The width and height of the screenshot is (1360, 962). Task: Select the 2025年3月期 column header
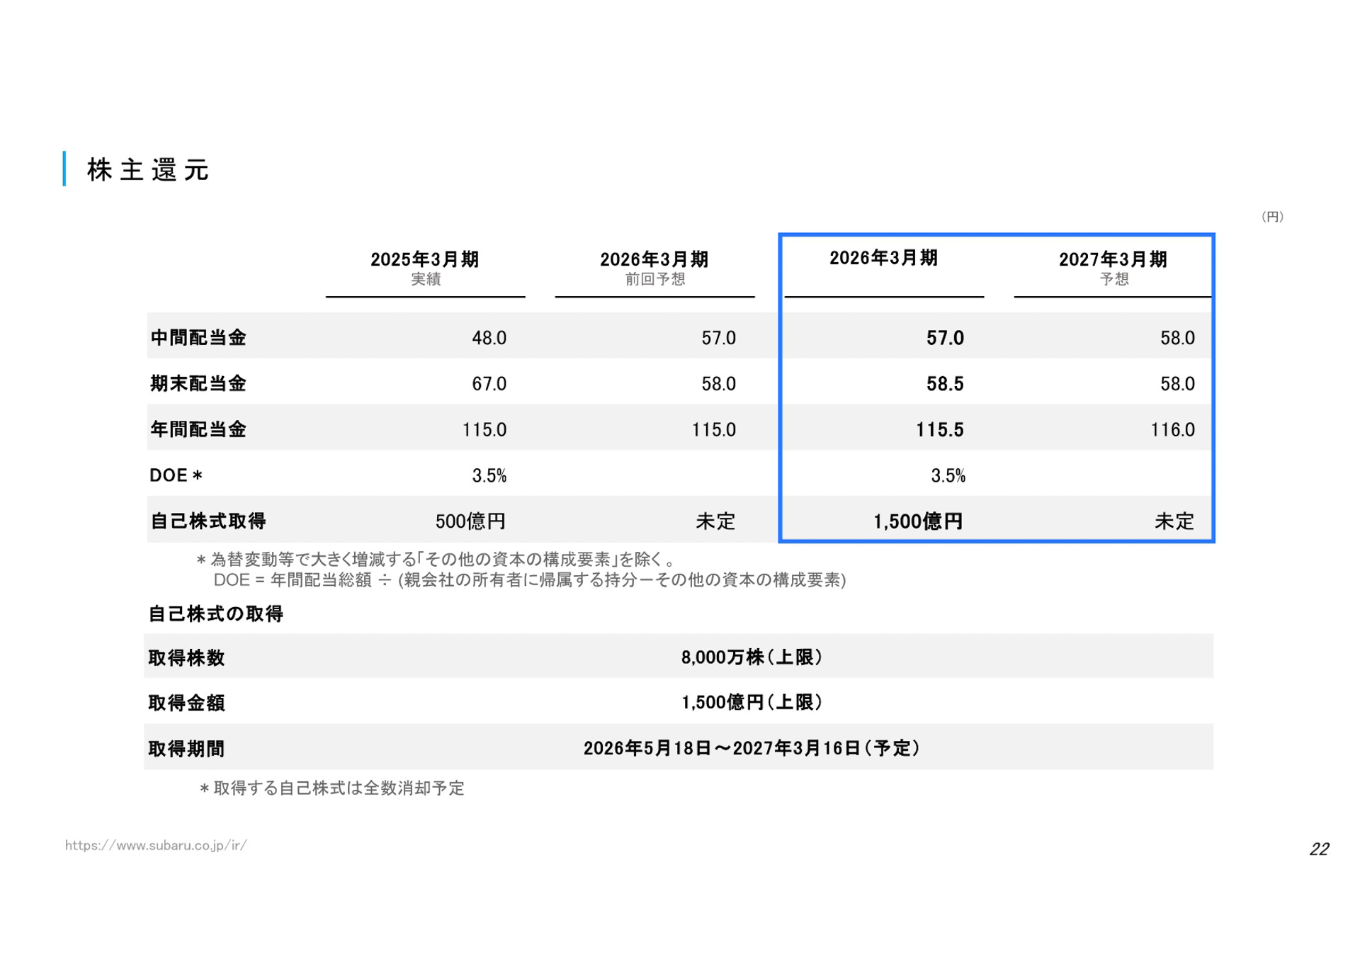pyautogui.click(x=425, y=259)
